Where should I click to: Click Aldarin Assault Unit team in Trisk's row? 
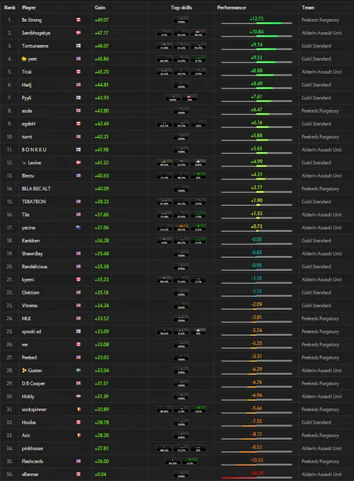(x=321, y=71)
